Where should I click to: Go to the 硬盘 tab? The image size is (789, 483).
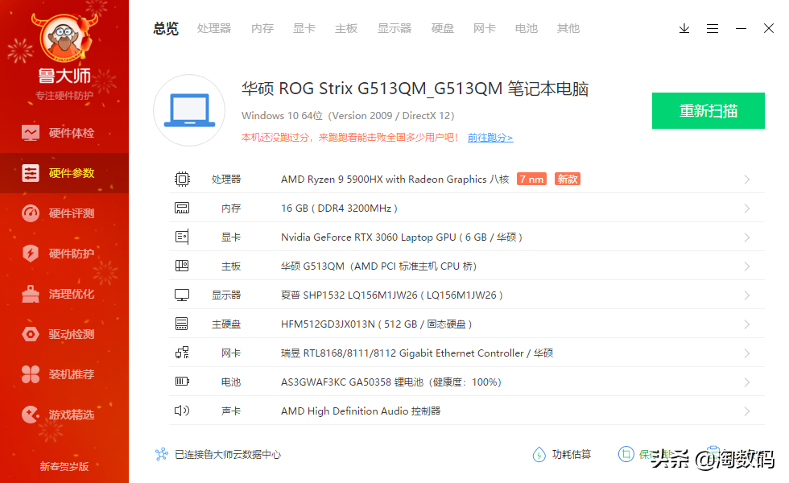click(x=443, y=29)
